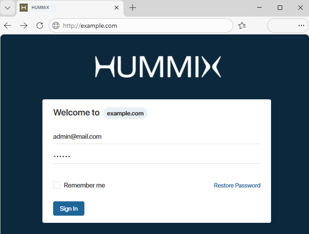The width and height of the screenshot is (309, 234).
Task: View site information globe icon
Action: point(56,26)
